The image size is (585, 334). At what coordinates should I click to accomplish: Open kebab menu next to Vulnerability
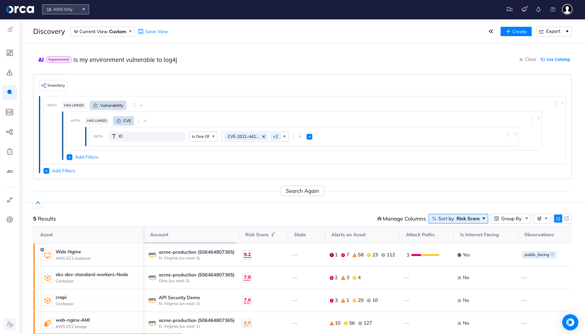point(135,105)
